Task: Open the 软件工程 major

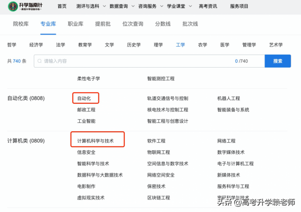Action: [156, 141]
